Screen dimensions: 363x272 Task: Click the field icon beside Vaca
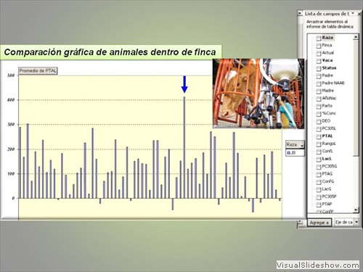(319, 61)
